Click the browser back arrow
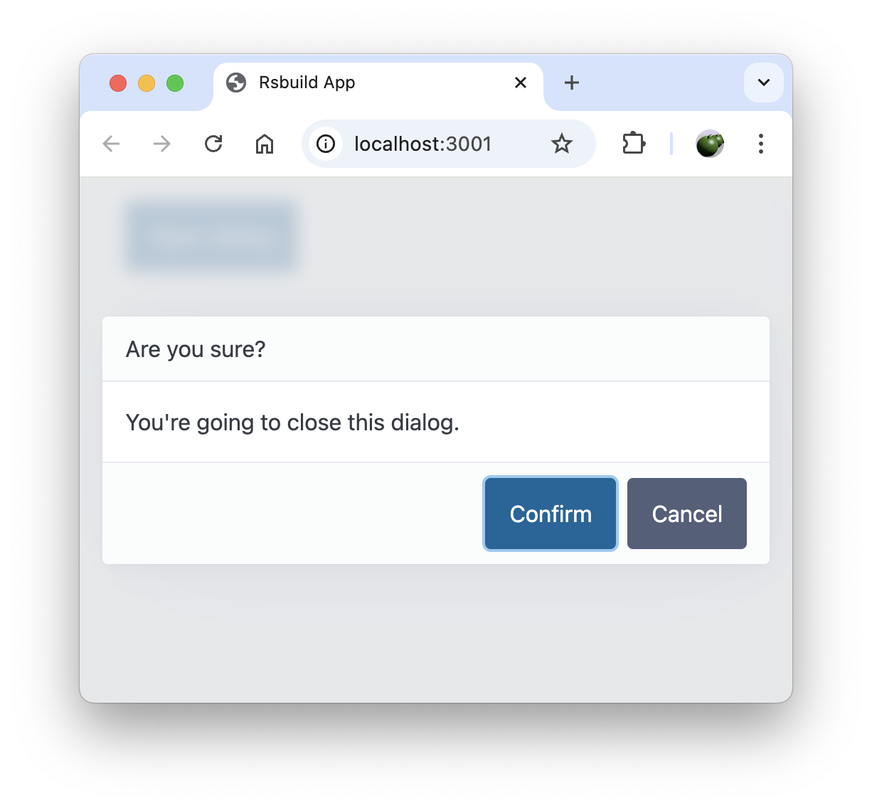Viewport: 872px width, 808px height. pyautogui.click(x=111, y=144)
